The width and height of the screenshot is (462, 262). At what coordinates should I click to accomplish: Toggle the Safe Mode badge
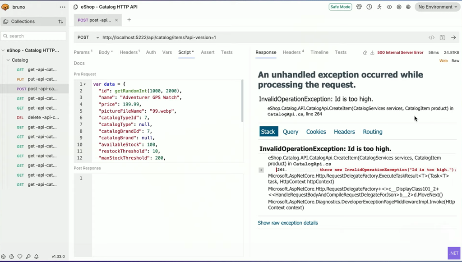[x=340, y=7]
